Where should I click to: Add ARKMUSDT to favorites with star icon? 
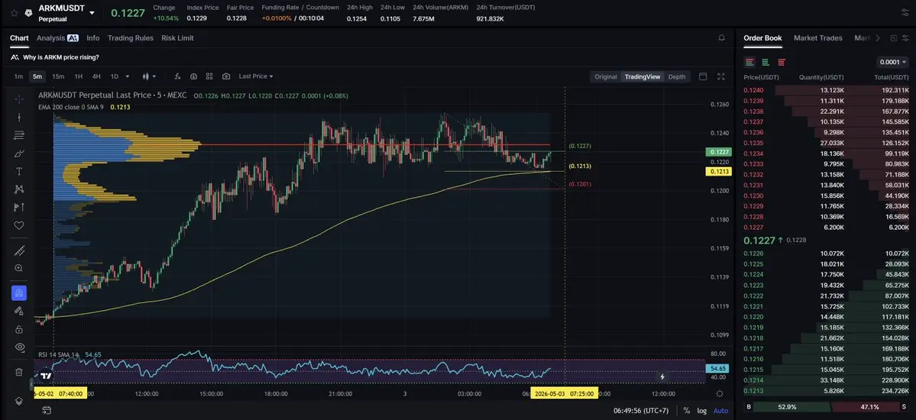[14, 13]
